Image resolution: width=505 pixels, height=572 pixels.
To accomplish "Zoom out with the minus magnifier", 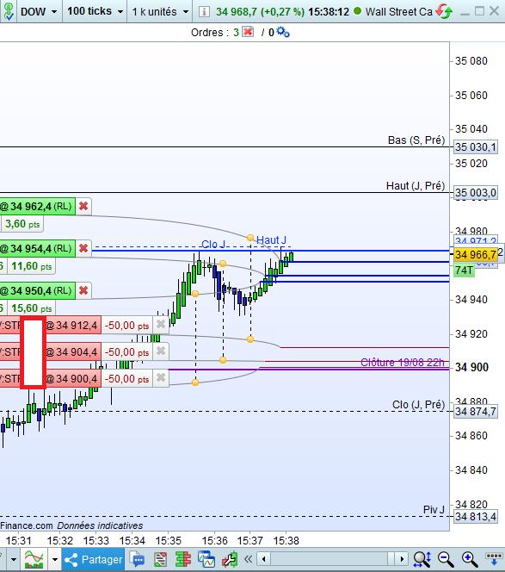I will (446, 559).
